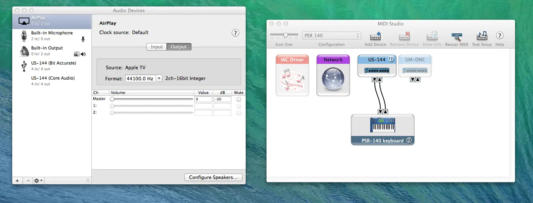Click PSR-140 keyboard up-arrow port
Screen dimensions: 533x203
tap(386, 112)
